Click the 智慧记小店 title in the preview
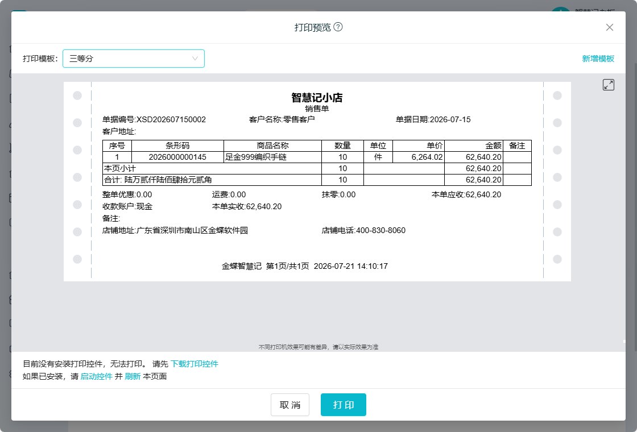637x432 pixels. 317,97
